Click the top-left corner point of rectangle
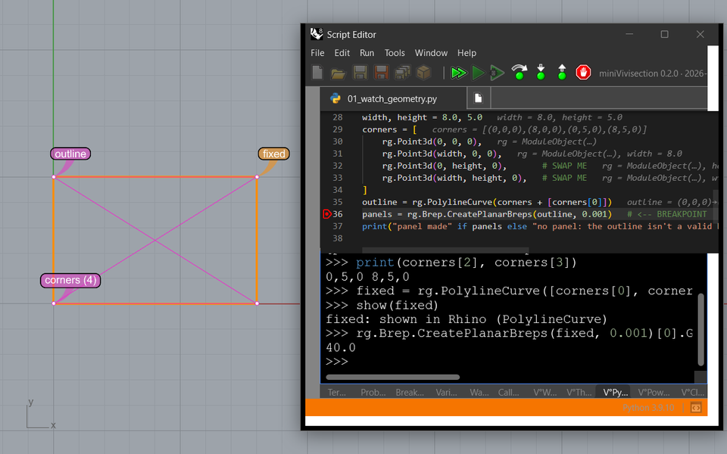Image resolution: width=727 pixels, height=454 pixels. pyautogui.click(x=54, y=177)
